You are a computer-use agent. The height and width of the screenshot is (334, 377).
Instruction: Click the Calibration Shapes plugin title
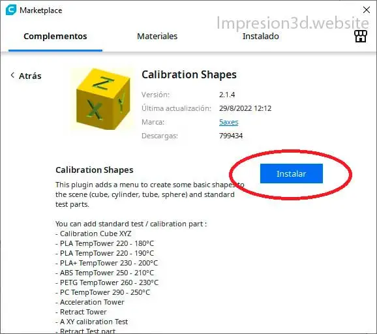point(189,74)
